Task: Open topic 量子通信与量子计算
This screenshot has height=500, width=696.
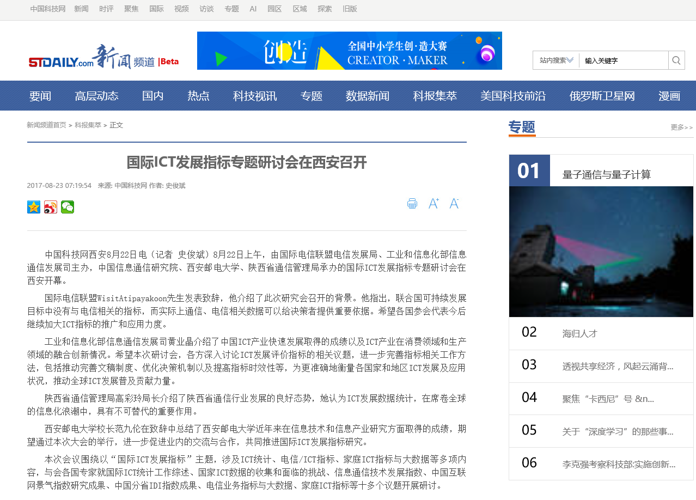Action: (606, 175)
